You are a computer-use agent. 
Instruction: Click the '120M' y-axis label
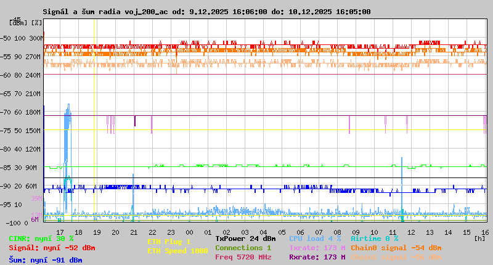click(x=35, y=149)
